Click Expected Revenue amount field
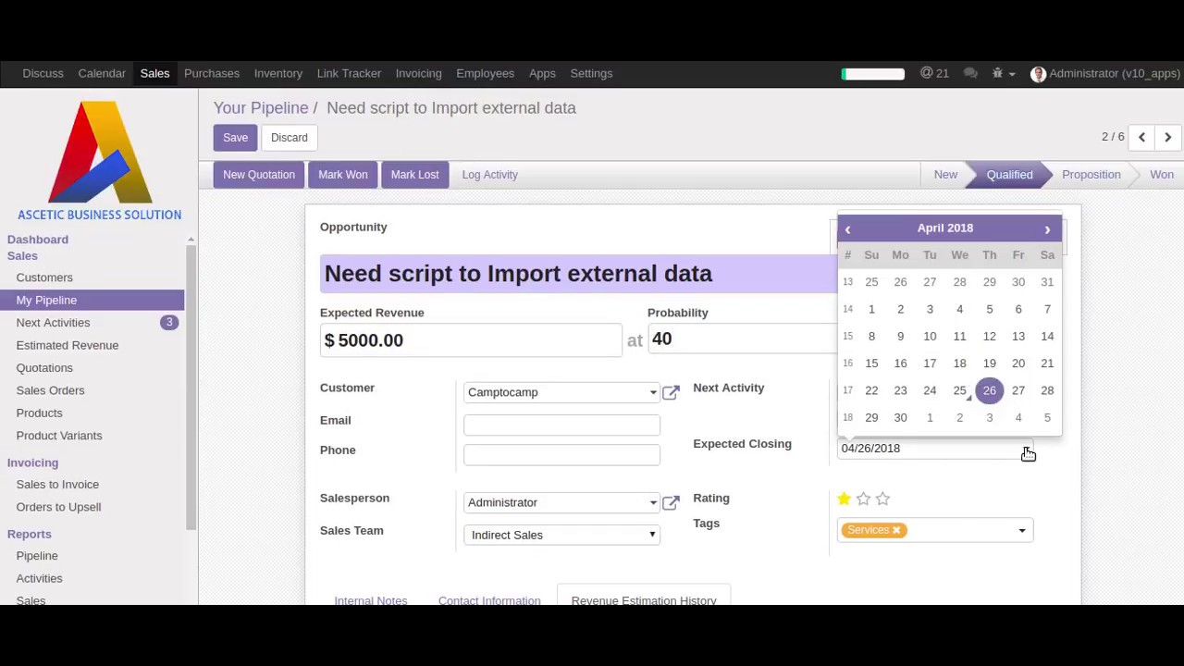 coord(471,340)
